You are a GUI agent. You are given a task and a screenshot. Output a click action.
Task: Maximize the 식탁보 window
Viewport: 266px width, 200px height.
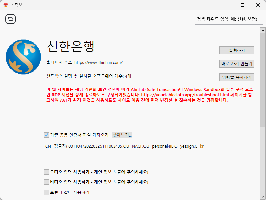[242, 5]
